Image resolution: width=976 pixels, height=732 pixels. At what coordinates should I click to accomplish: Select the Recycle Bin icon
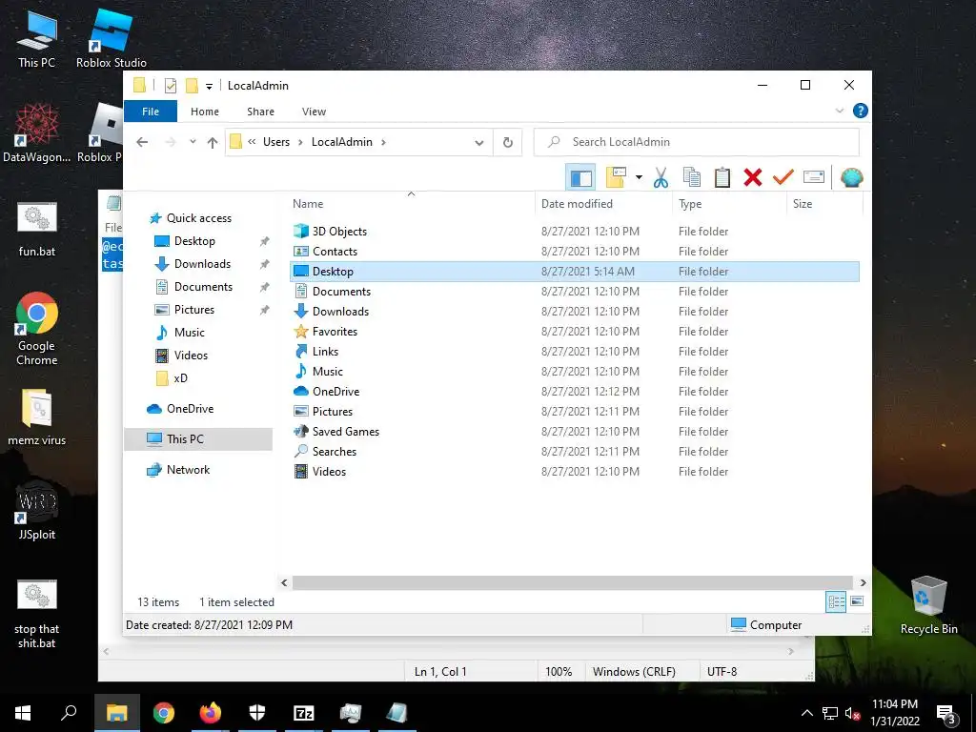tap(928, 604)
